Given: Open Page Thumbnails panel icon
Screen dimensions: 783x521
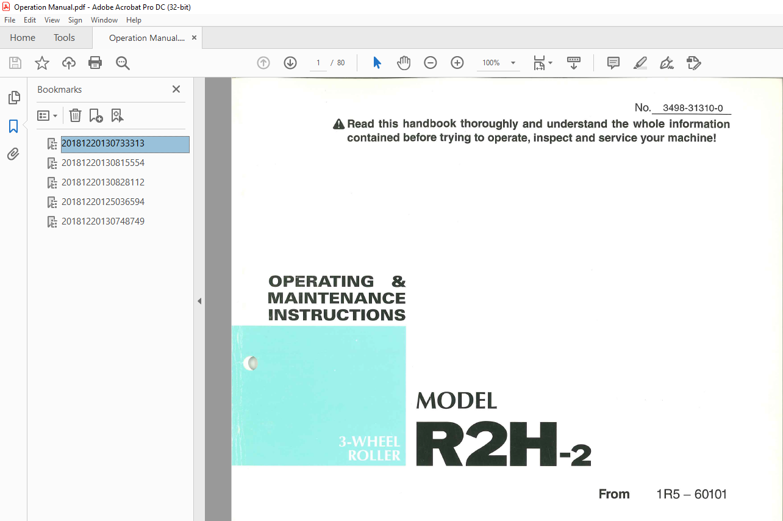Looking at the screenshot, I should (x=13, y=98).
